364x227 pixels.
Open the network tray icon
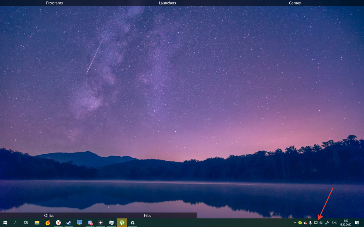pyautogui.click(x=315, y=223)
